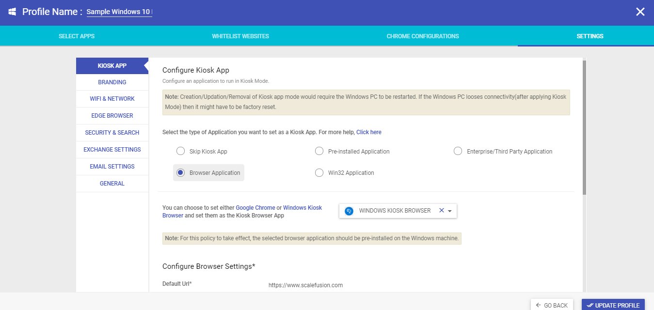The height and width of the screenshot is (310, 654).
Task: Click the Default Url label
Action: (x=177, y=284)
